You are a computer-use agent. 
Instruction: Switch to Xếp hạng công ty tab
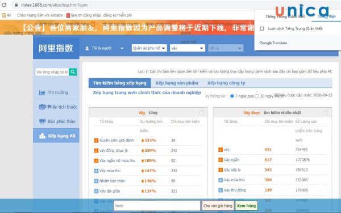(x=226, y=83)
